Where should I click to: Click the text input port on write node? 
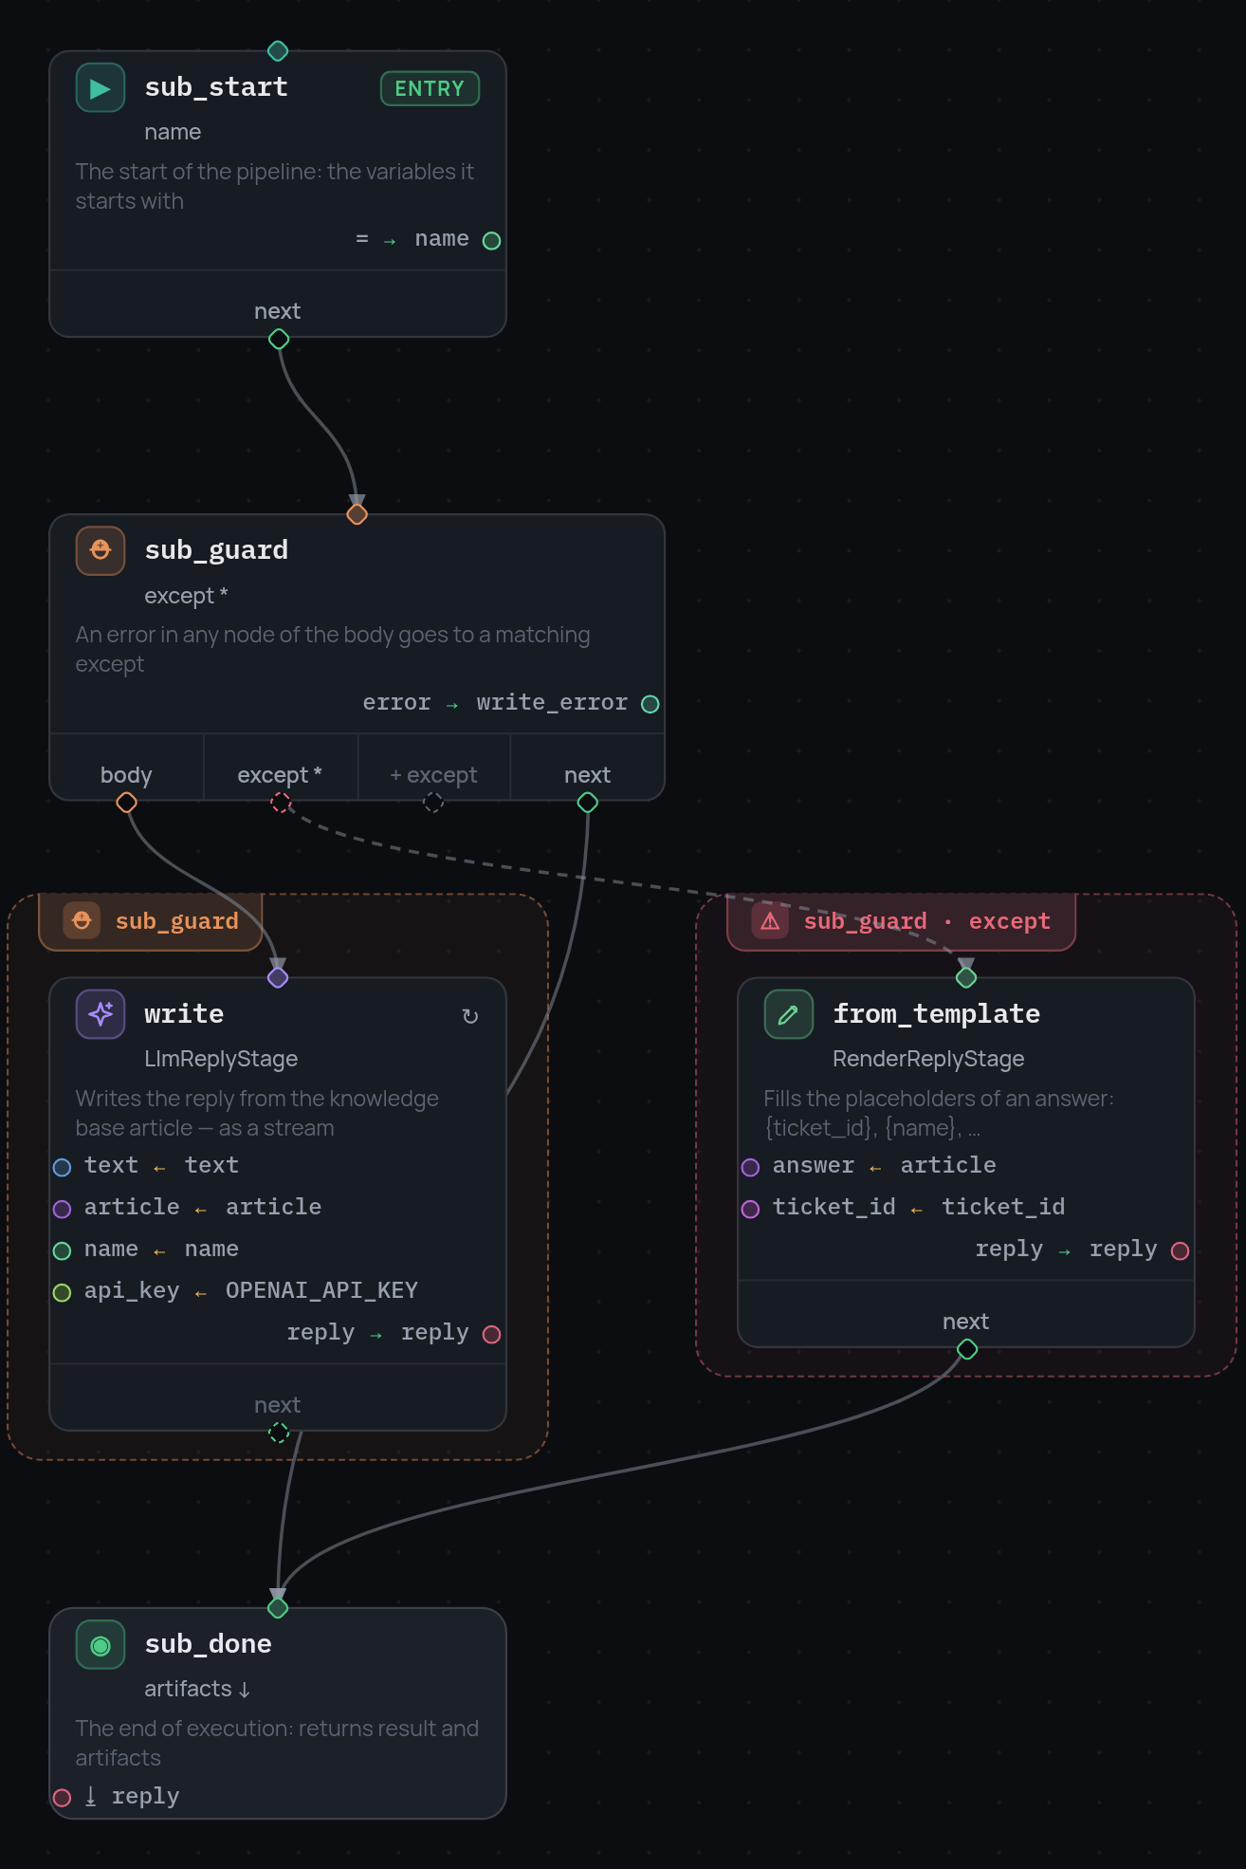tap(63, 1168)
